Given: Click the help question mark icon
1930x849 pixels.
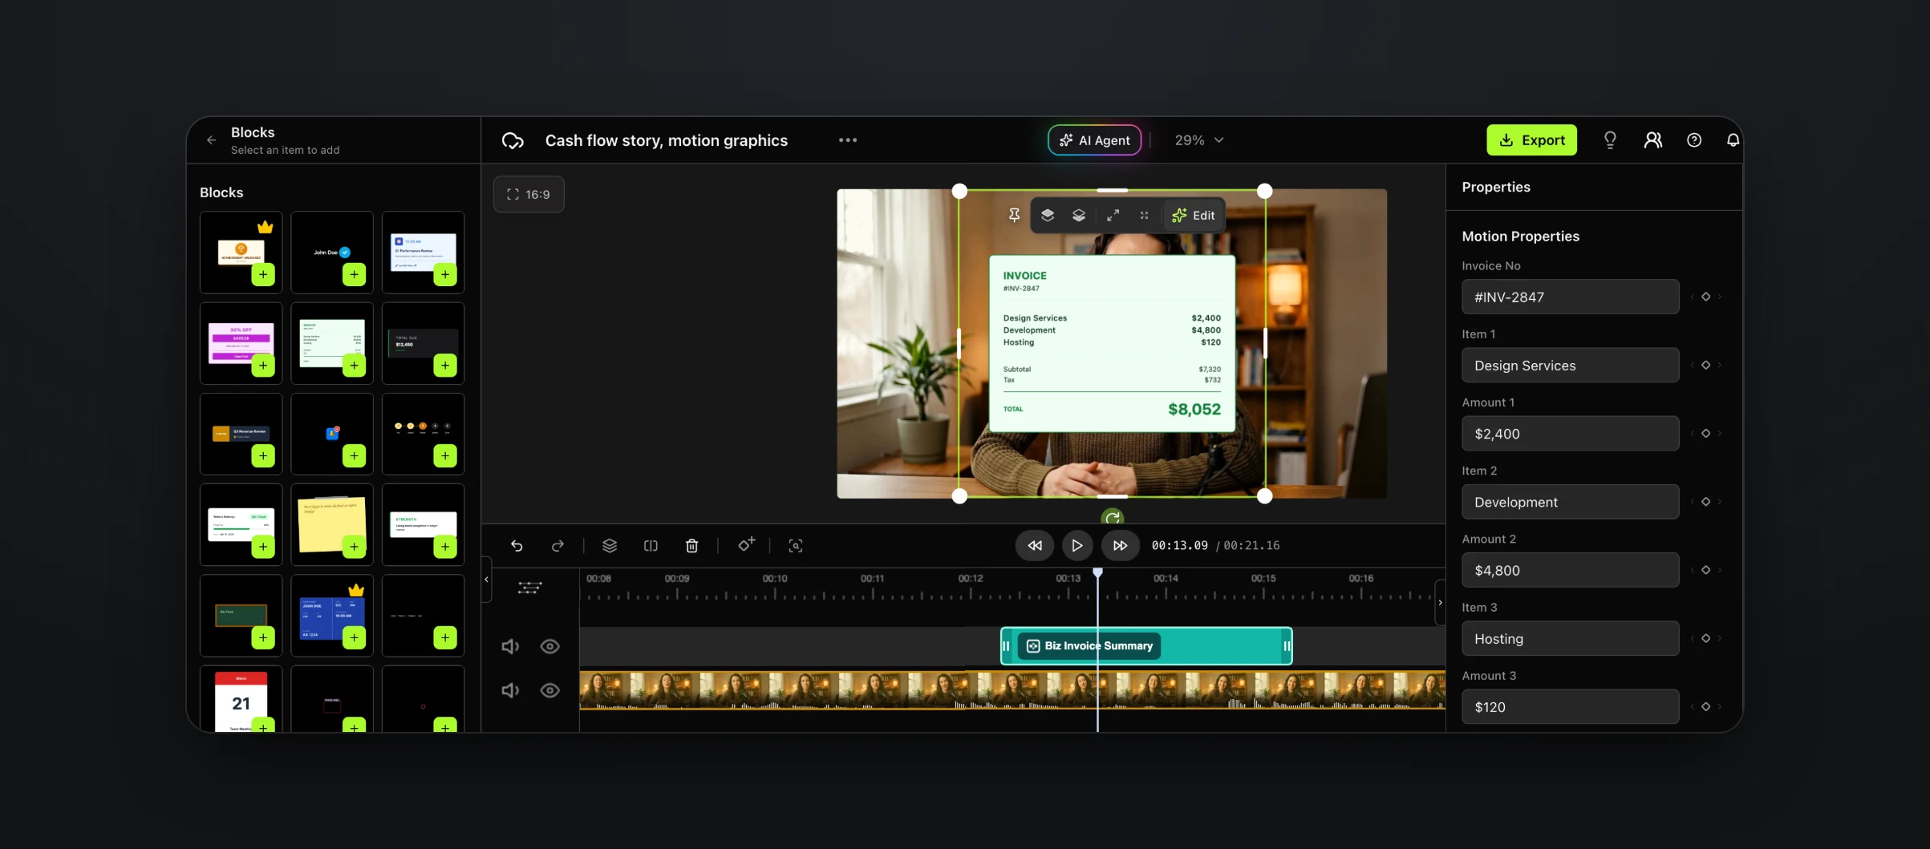Looking at the screenshot, I should click(1694, 140).
